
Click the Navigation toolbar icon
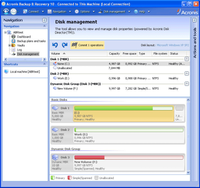pos(50,12)
